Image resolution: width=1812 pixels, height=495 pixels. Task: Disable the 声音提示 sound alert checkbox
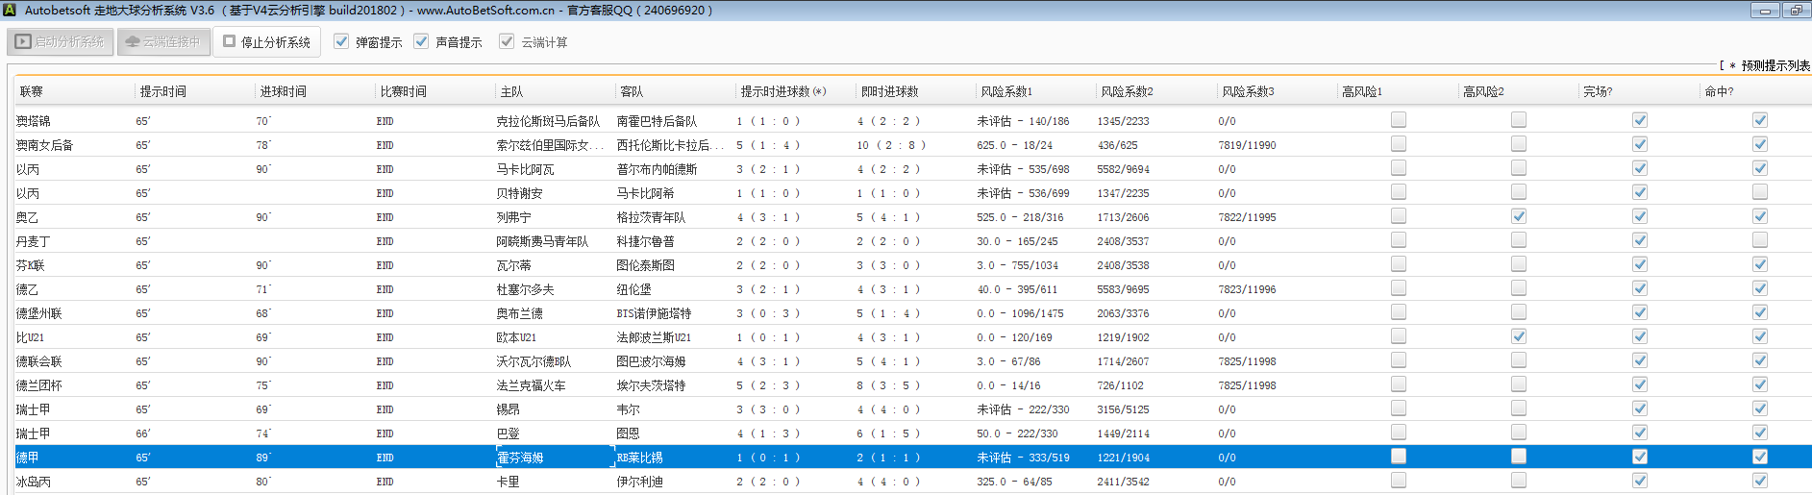click(421, 42)
